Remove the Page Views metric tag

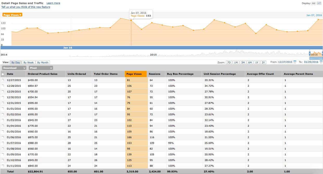21,15
